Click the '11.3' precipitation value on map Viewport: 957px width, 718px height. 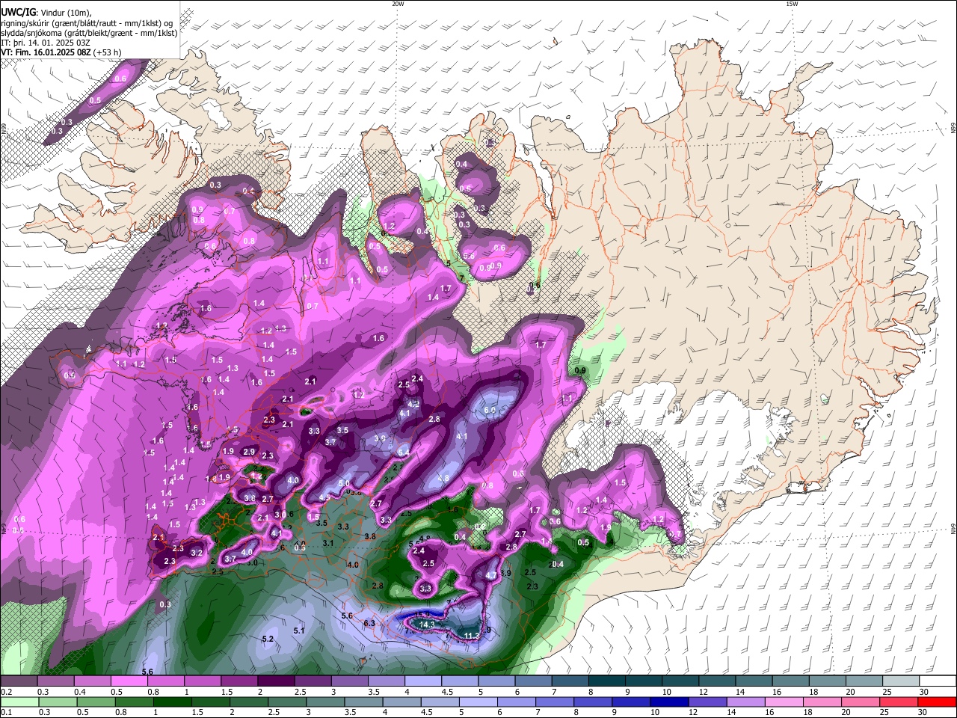coord(471,636)
